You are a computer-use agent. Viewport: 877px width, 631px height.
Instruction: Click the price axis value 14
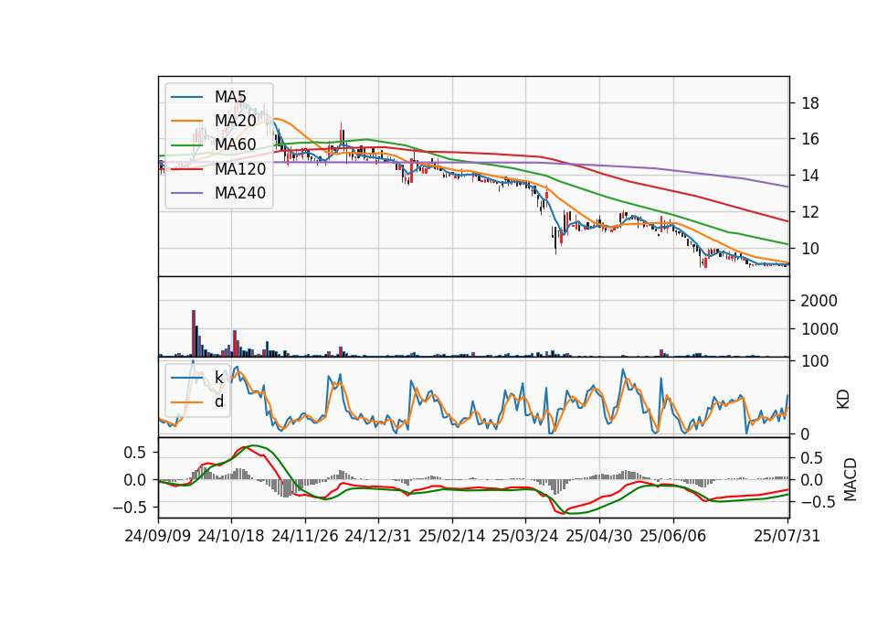click(810, 176)
